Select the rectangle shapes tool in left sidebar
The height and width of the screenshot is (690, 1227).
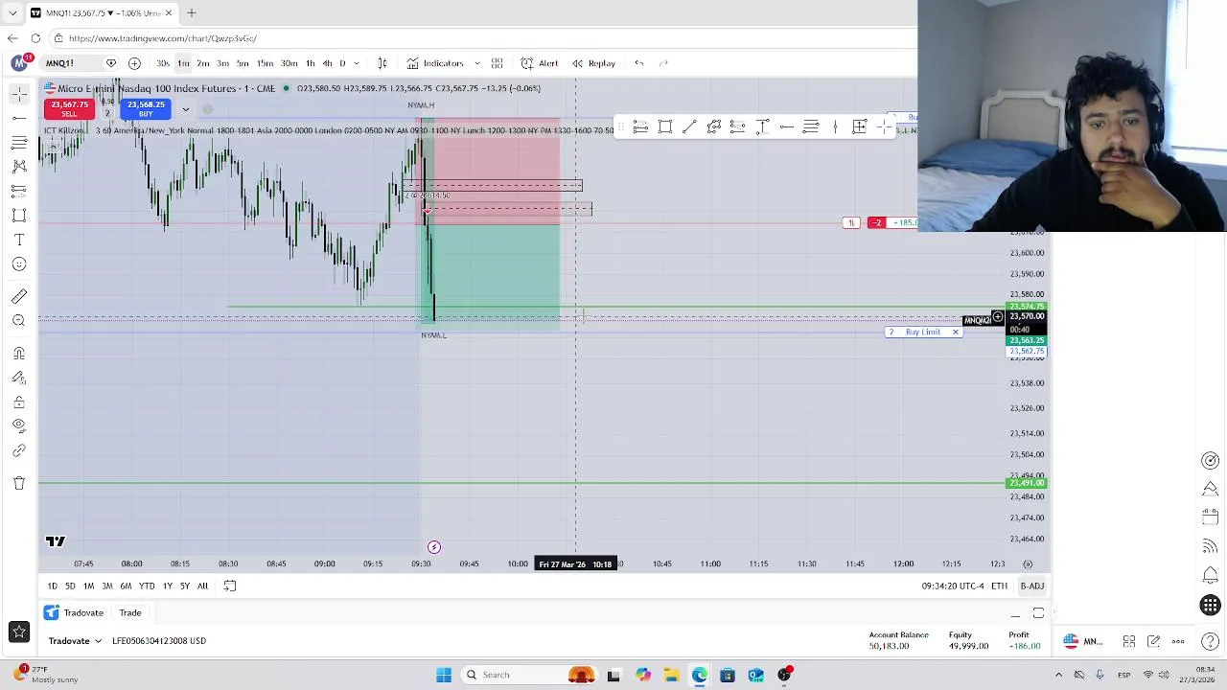[19, 216]
